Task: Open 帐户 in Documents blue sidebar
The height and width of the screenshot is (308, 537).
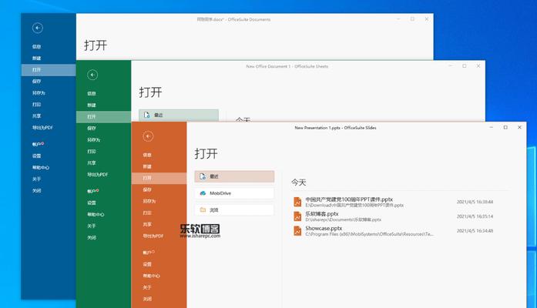Action: (x=38, y=144)
